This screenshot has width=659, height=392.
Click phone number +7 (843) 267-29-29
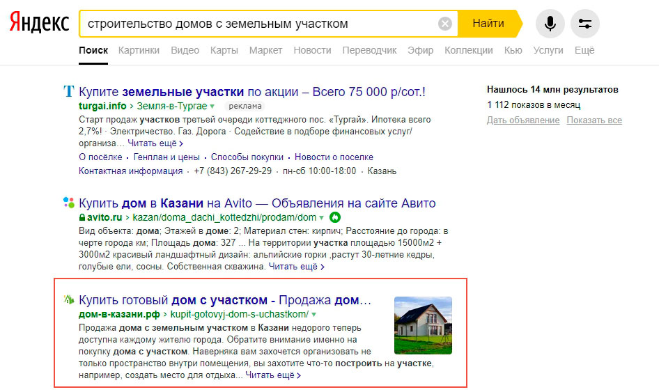[233, 171]
